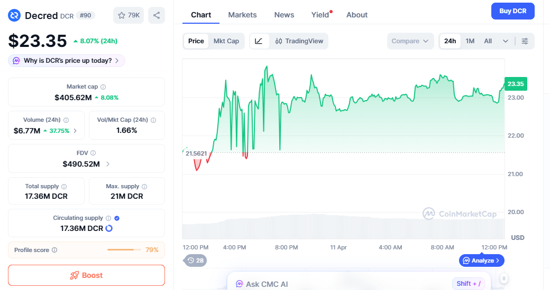Image resolution: width=550 pixels, height=290 pixels.
Task: Open the News tab
Action: (284, 15)
